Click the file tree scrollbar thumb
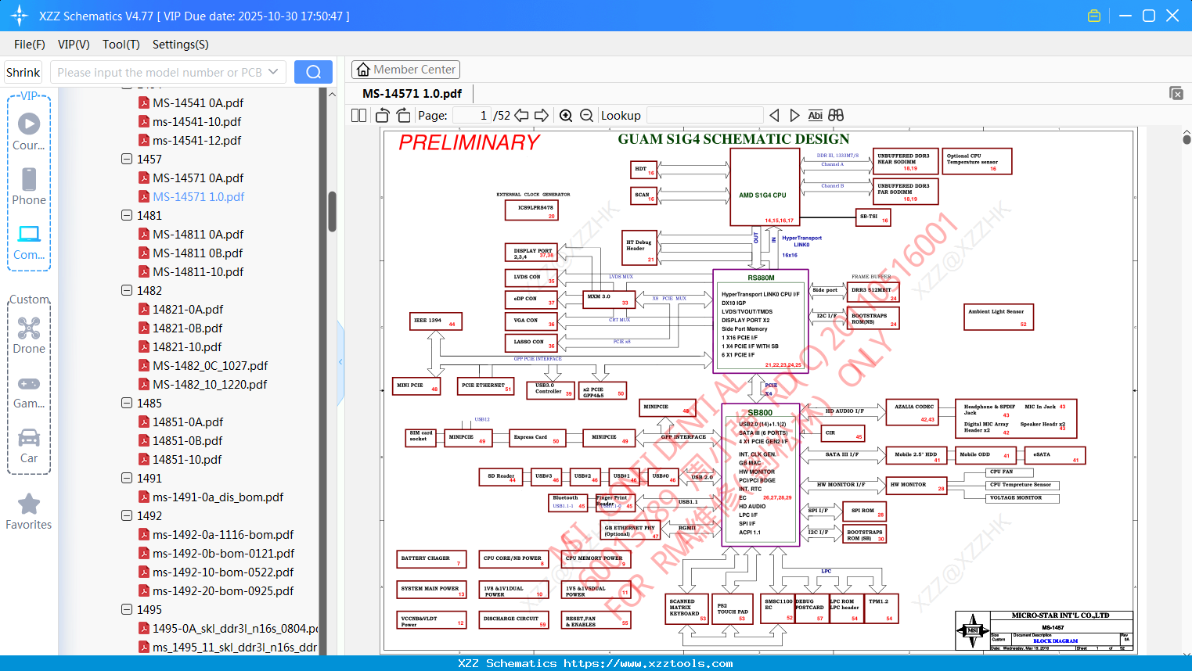The height and width of the screenshot is (671, 1192). [332, 211]
